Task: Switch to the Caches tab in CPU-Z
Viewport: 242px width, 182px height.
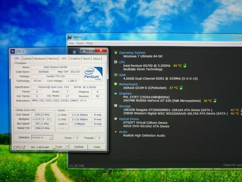Action: coord(27,59)
